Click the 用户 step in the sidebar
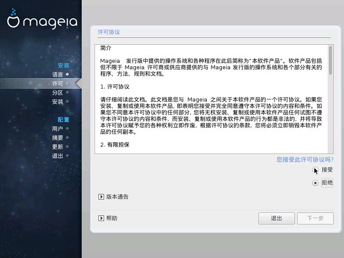This screenshot has height=258, width=344. pyautogui.click(x=58, y=129)
